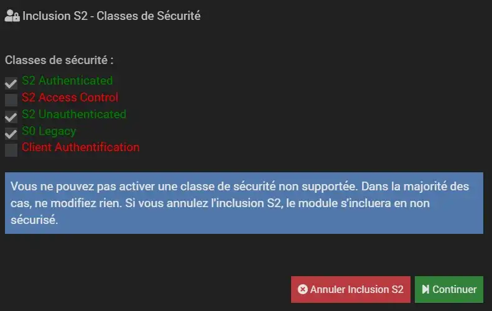Uncheck the S2 Unauthenticated checkbox
492x311 pixels.
click(11, 116)
